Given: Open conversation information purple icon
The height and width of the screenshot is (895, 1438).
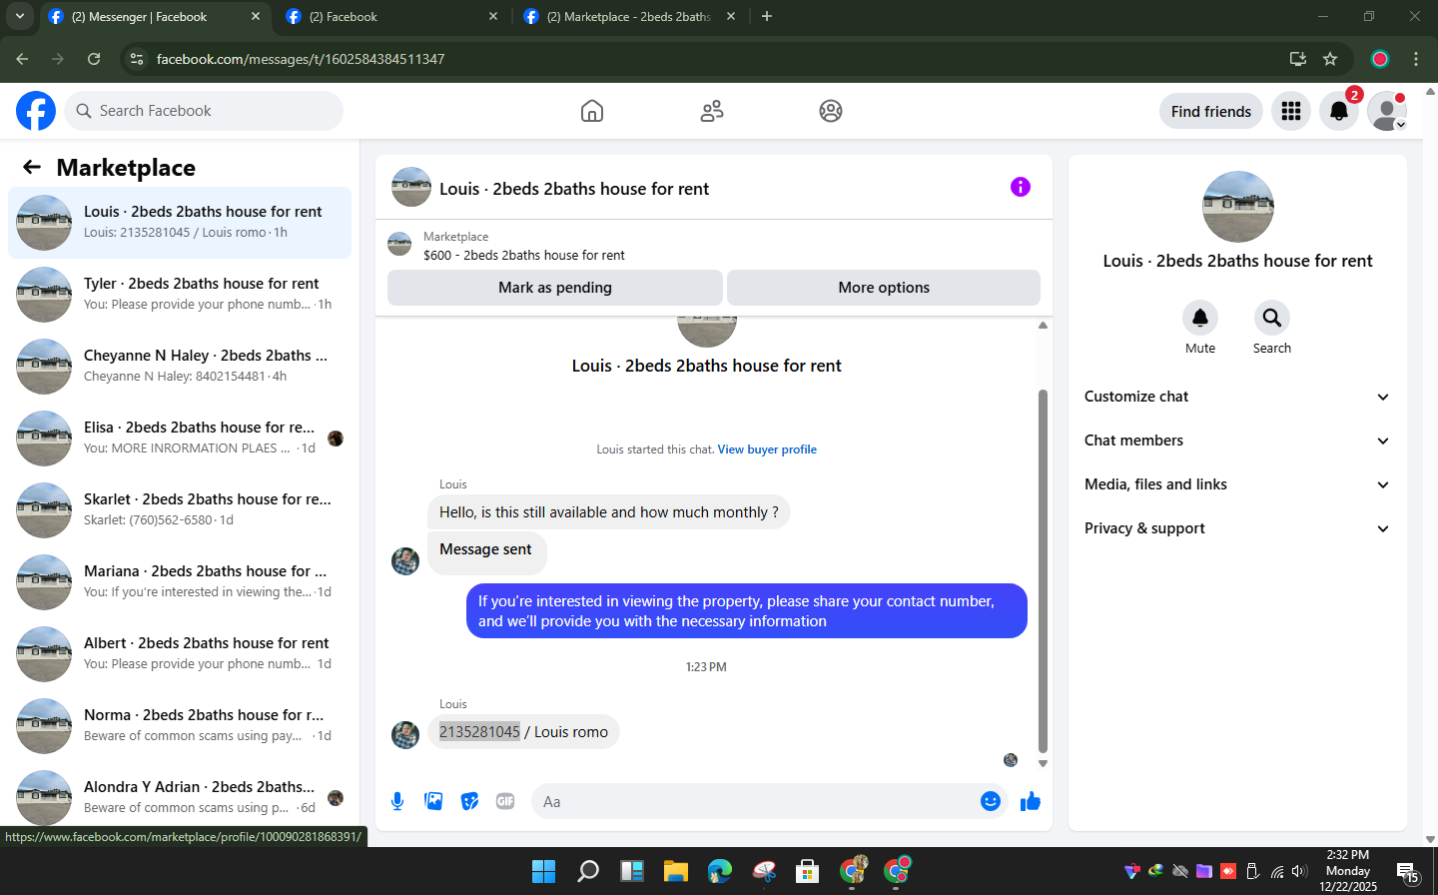Looking at the screenshot, I should pos(1020,187).
